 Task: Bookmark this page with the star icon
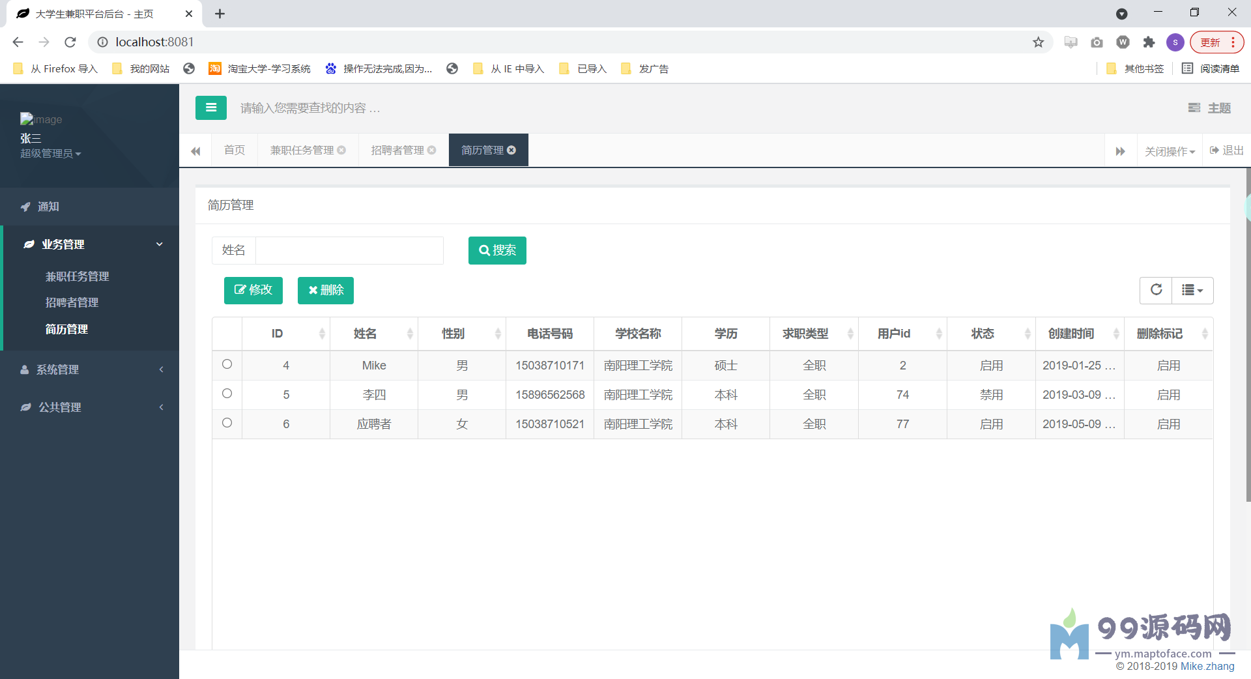[1038, 42]
